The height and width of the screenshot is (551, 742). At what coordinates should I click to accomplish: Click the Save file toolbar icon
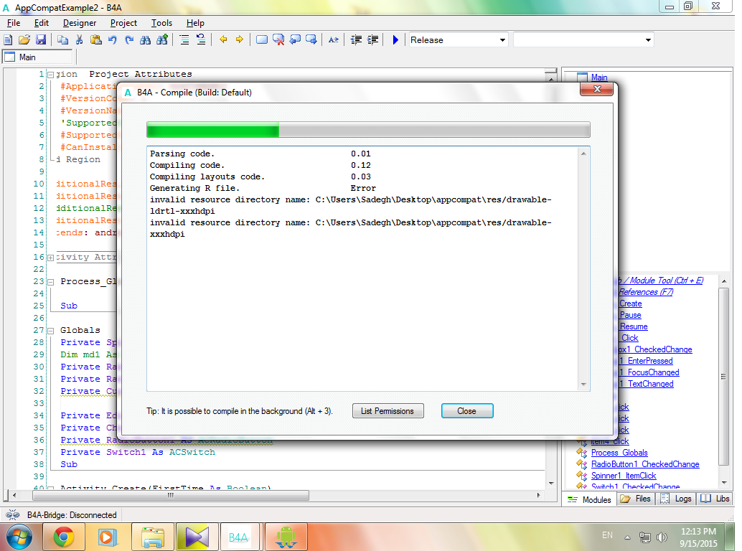41,40
